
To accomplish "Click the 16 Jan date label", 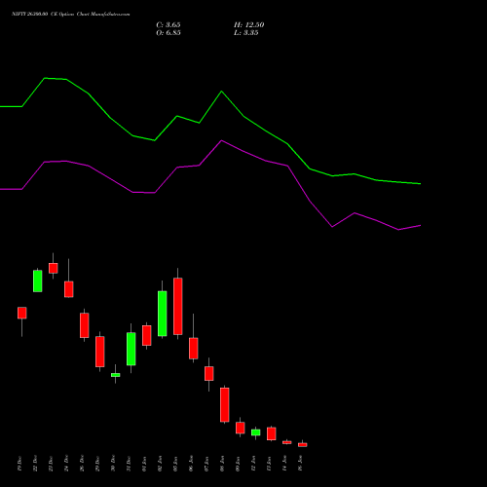I will click(300, 464).
